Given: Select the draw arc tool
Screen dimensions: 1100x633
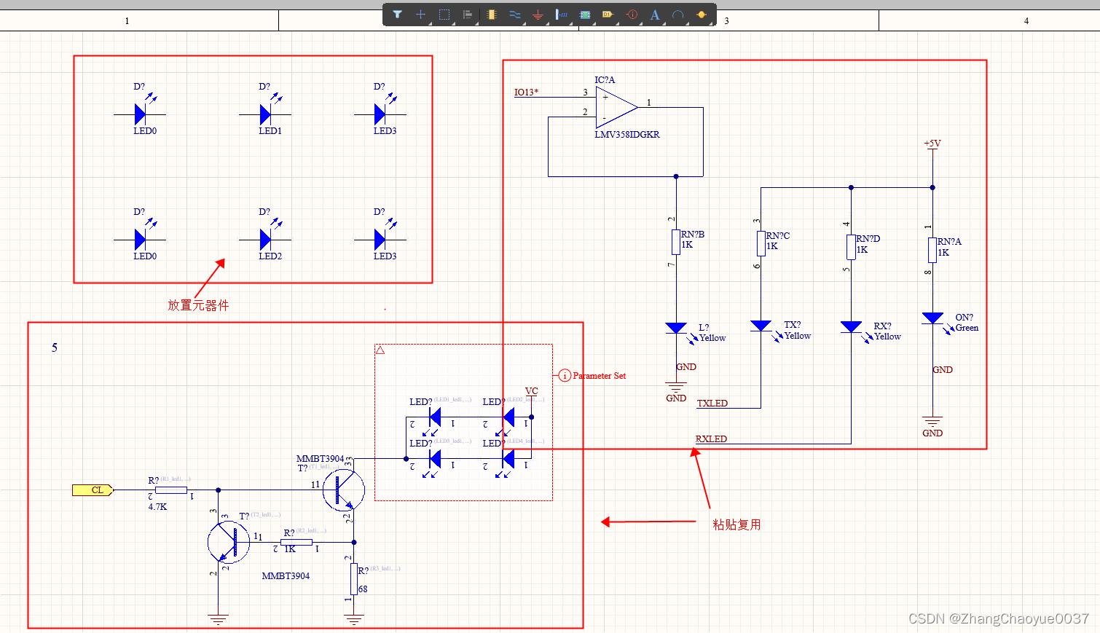Looking at the screenshot, I should click(677, 15).
